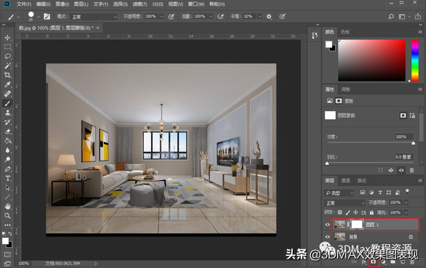The image size is (426, 268).
Task: Switch to the 路径 tab
Action: pyautogui.click(x=361, y=181)
